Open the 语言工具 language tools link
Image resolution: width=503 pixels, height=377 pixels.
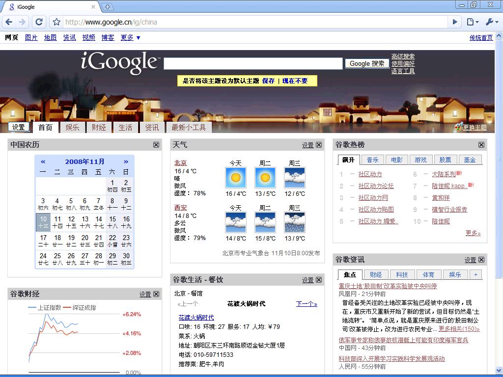(403, 71)
